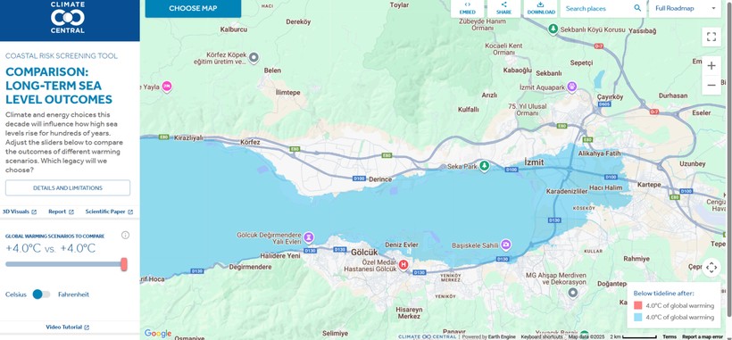Click the Celsius label

click(16, 294)
